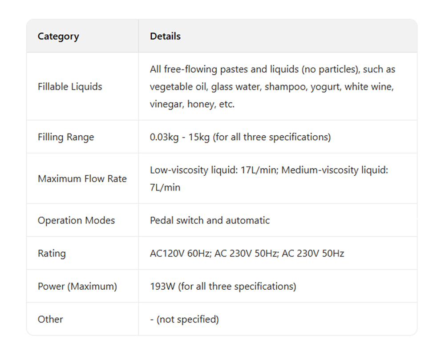Image resolution: width=445 pixels, height=356 pixels.
Task: Click the Category column header
Action: coord(58,36)
